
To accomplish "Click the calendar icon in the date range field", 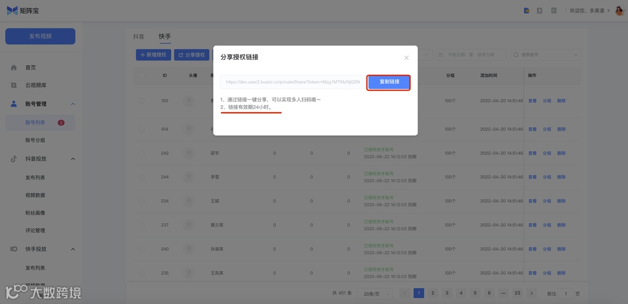I will [x=442, y=55].
